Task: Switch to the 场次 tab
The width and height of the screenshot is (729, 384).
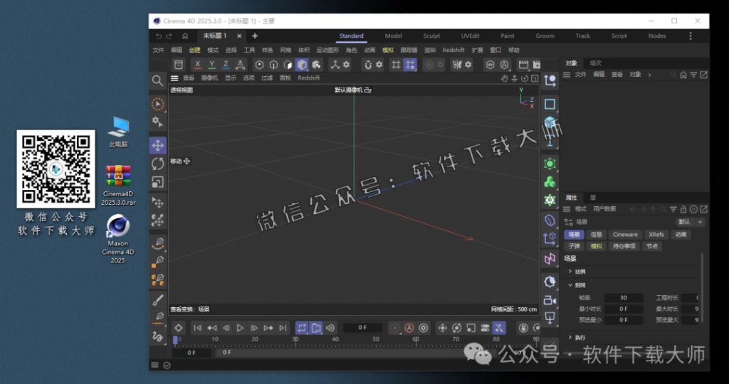Action: pyautogui.click(x=596, y=63)
